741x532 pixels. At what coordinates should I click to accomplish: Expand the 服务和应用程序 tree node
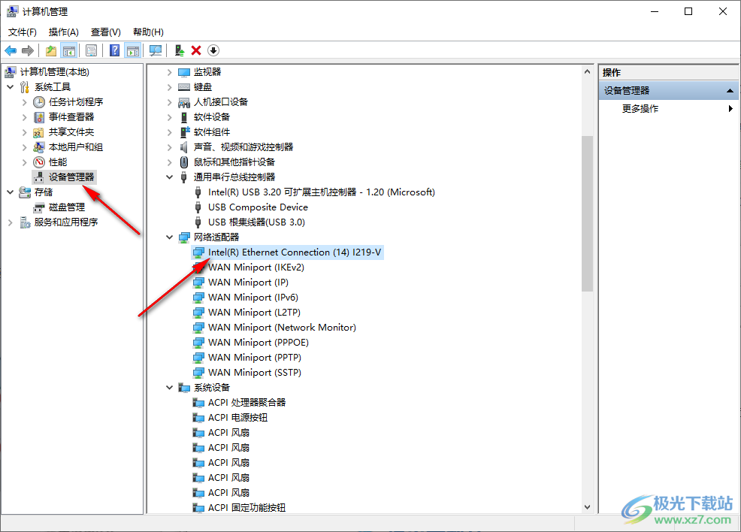point(11,222)
